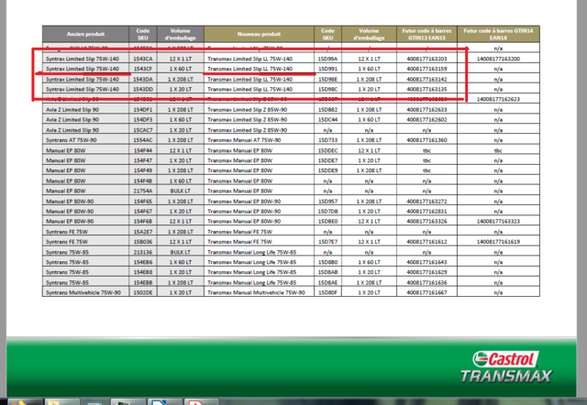This screenshot has height=405, width=587.
Task: Select barcode 4008177163159
Action: (426, 69)
